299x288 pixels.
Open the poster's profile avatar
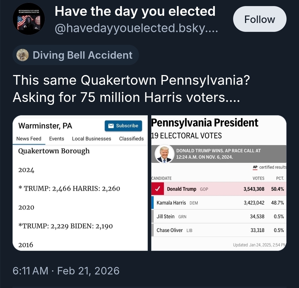point(29,19)
